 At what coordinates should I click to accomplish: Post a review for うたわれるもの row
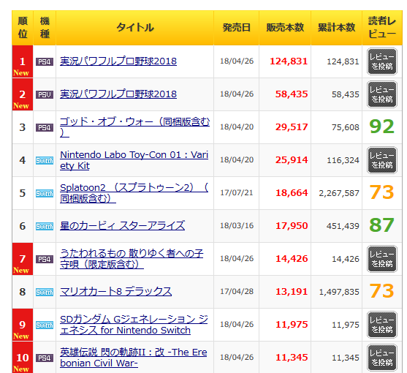[382, 259]
